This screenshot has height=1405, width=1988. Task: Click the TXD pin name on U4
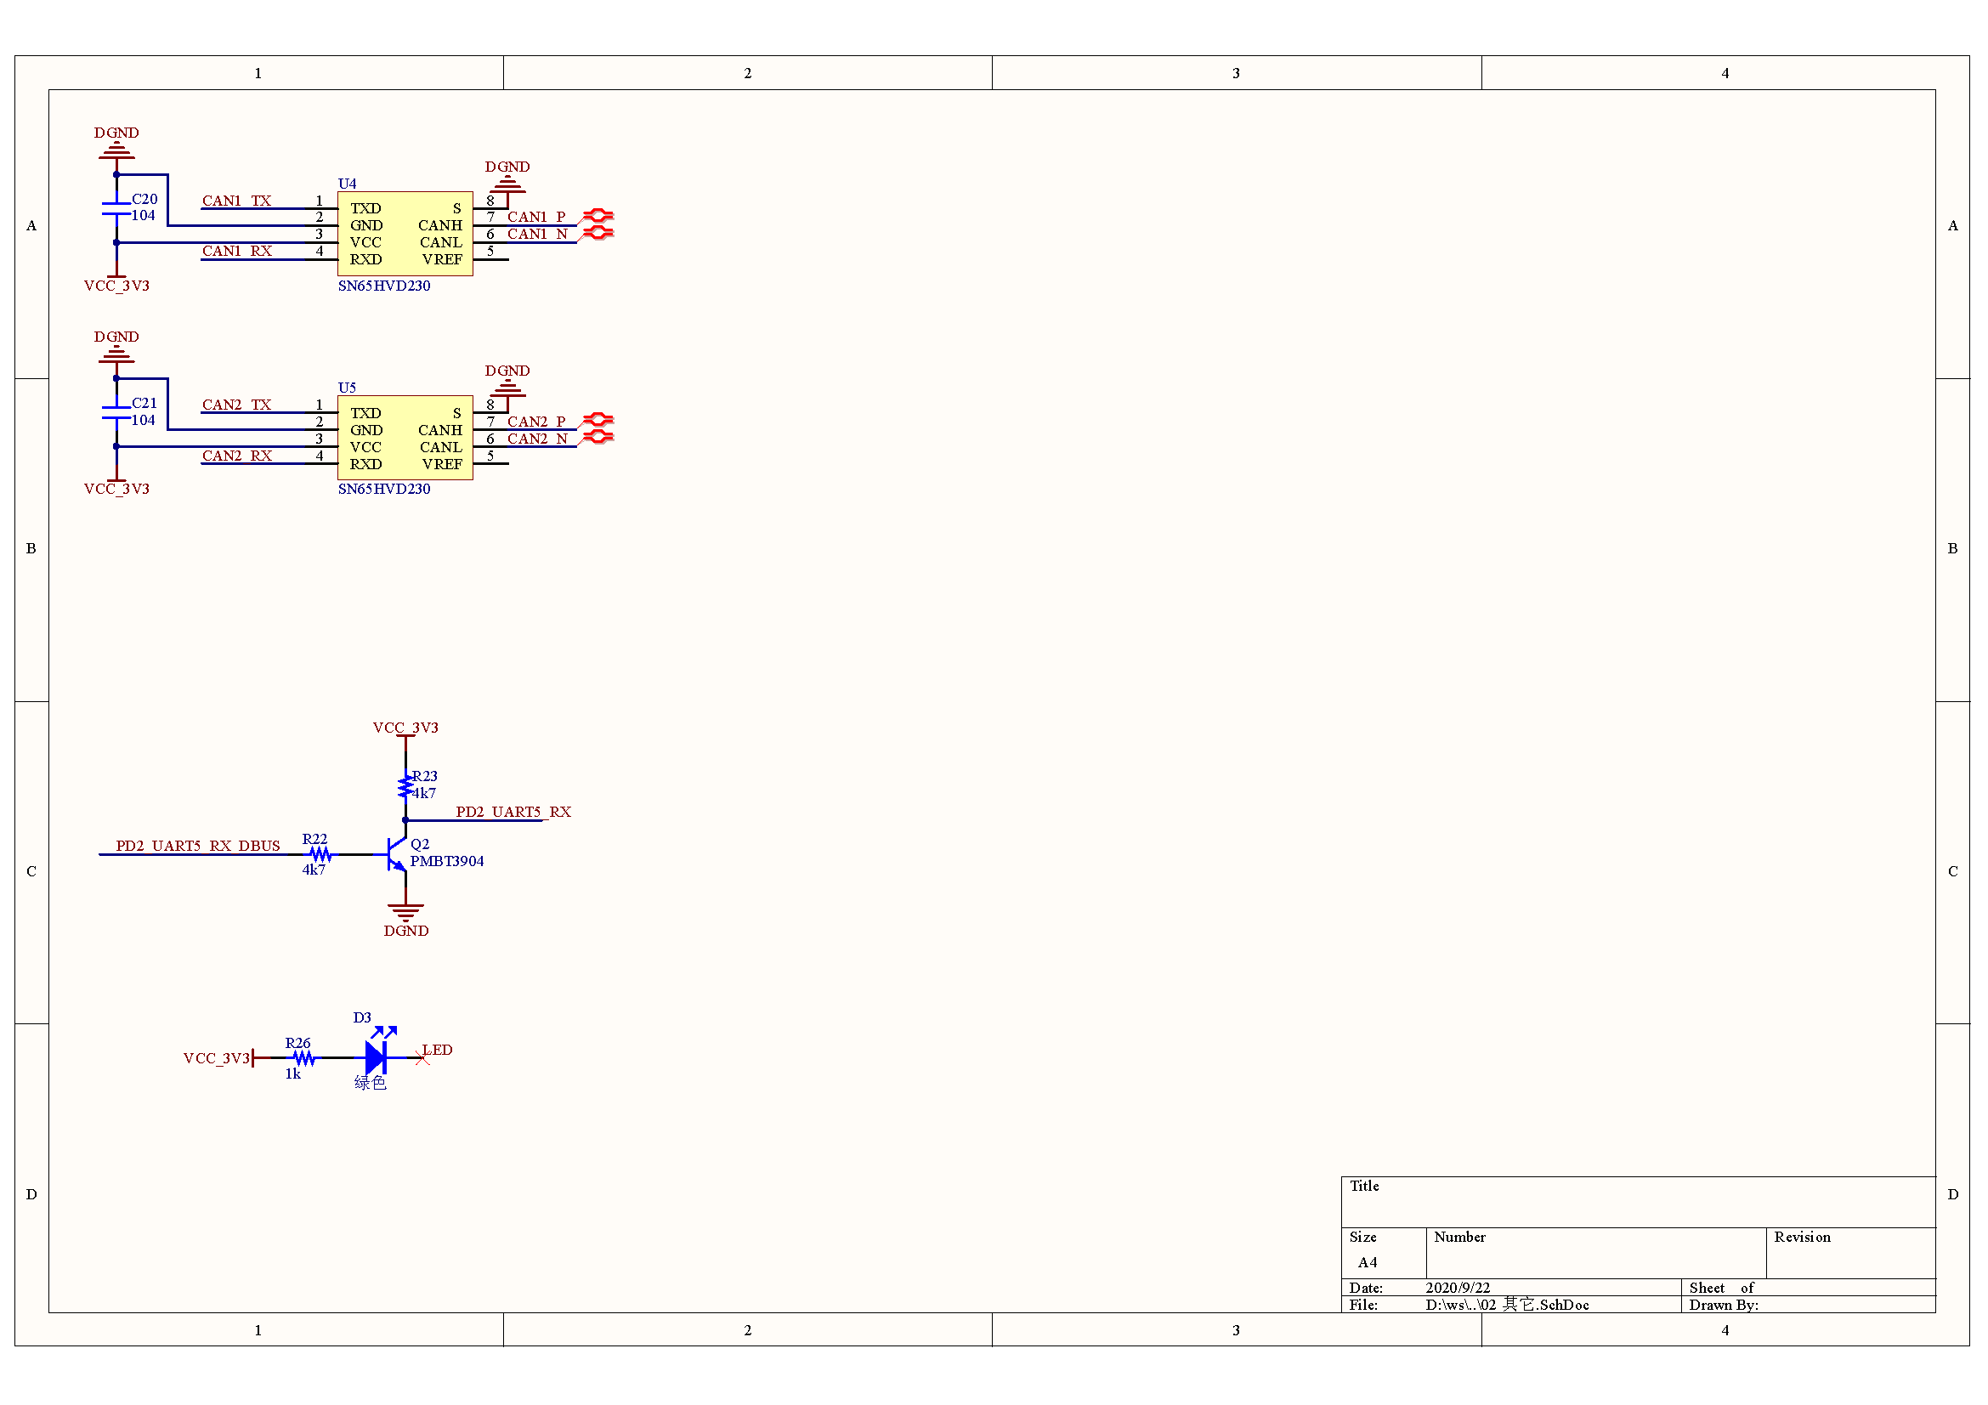(x=365, y=208)
